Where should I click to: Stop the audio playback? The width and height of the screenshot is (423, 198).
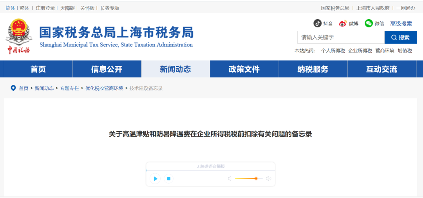coord(168,179)
